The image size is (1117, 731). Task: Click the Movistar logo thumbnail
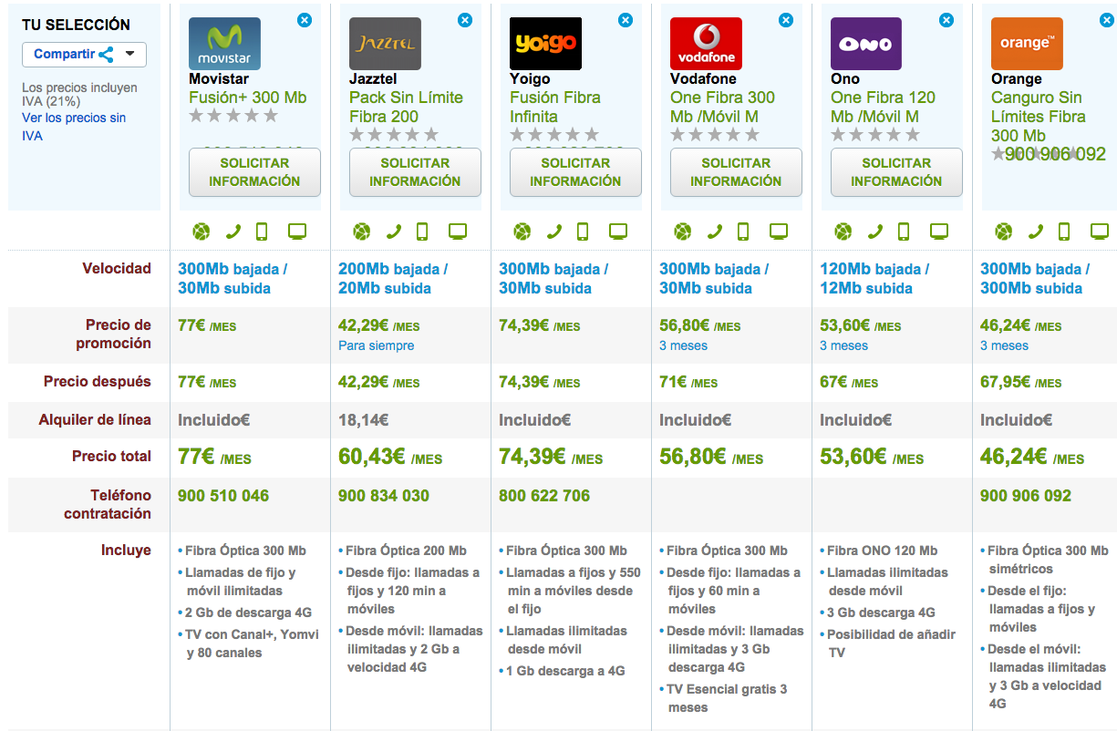224,44
